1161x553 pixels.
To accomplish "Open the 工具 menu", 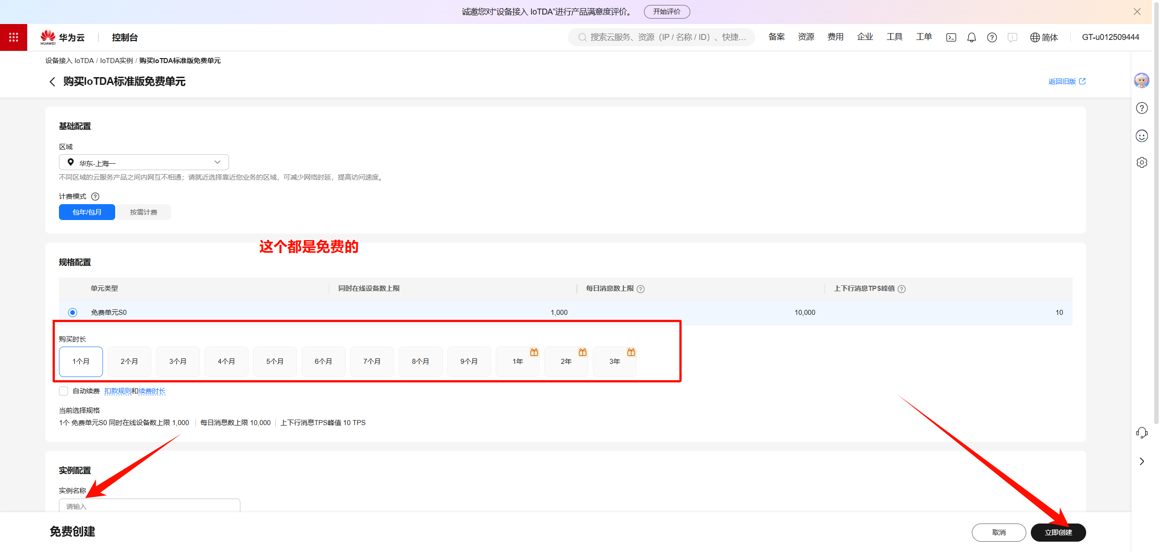I will tap(894, 37).
